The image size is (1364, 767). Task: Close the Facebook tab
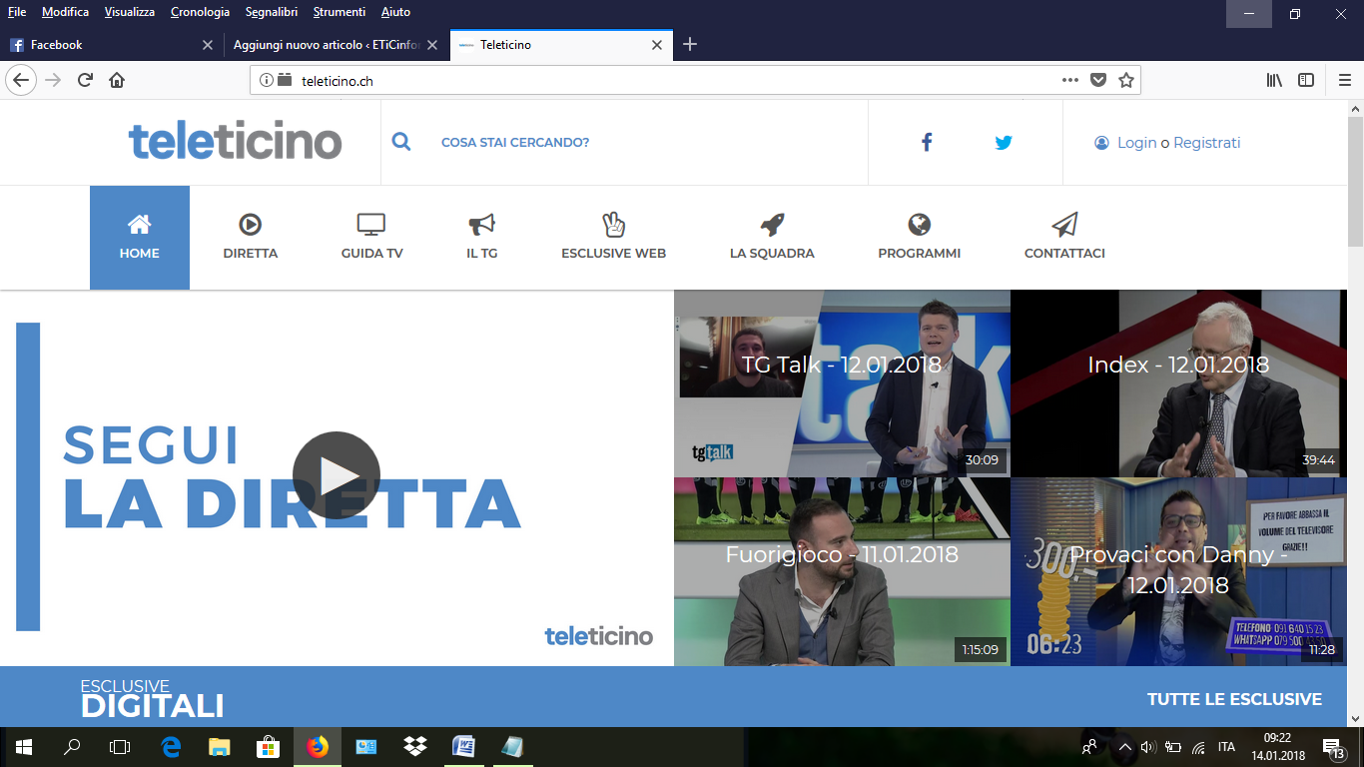coord(208,45)
